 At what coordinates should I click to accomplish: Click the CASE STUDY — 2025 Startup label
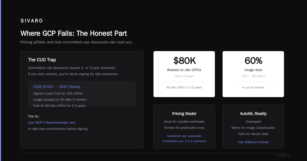pyautogui.click(x=57, y=87)
